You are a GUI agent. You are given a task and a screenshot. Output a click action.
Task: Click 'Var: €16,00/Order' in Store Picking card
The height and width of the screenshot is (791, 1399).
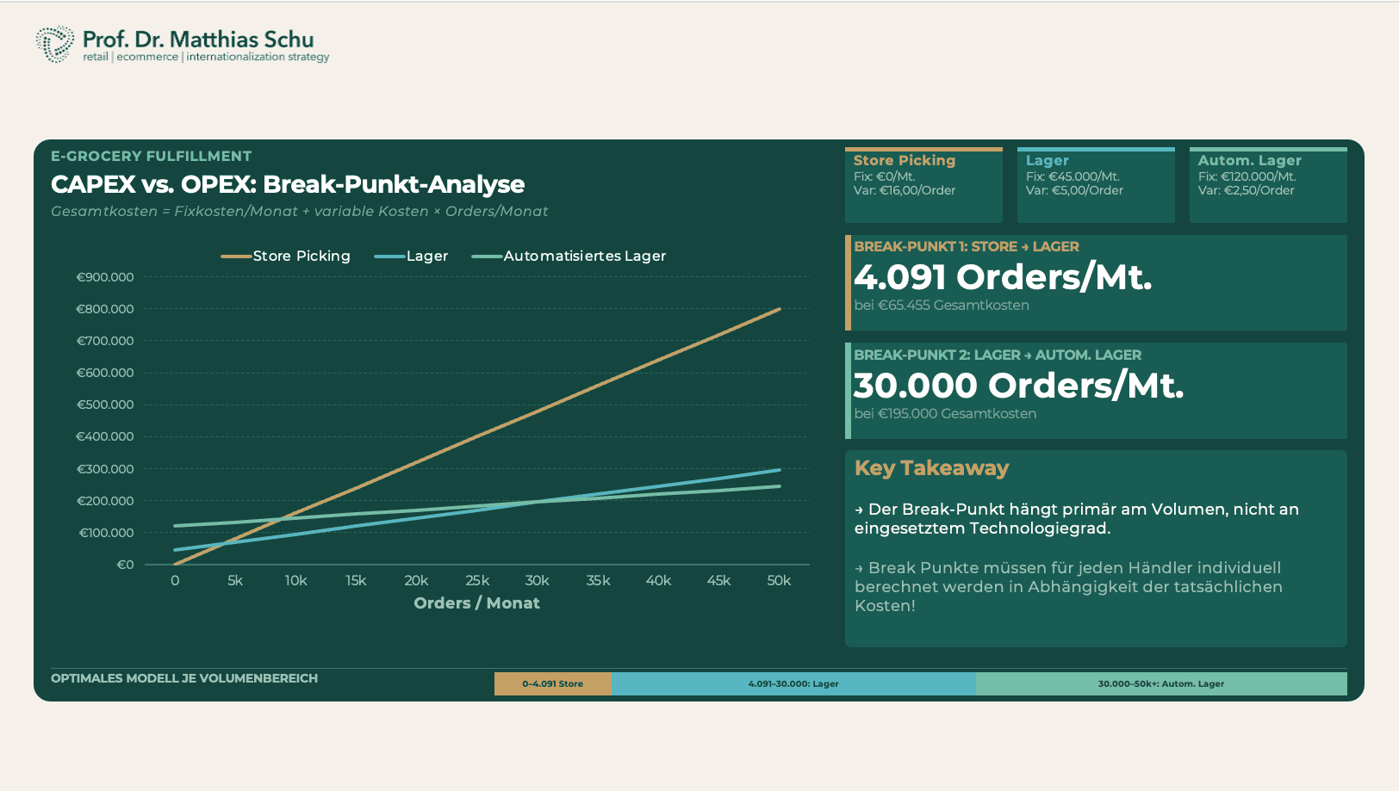tap(905, 190)
